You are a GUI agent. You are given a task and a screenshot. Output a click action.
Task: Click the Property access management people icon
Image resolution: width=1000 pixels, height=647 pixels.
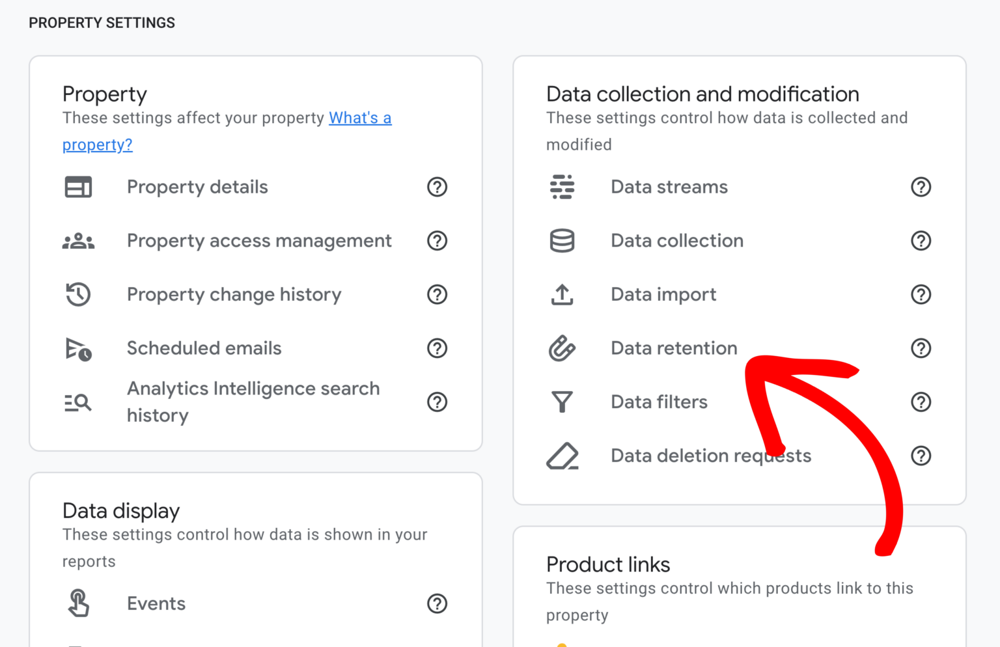(x=78, y=241)
